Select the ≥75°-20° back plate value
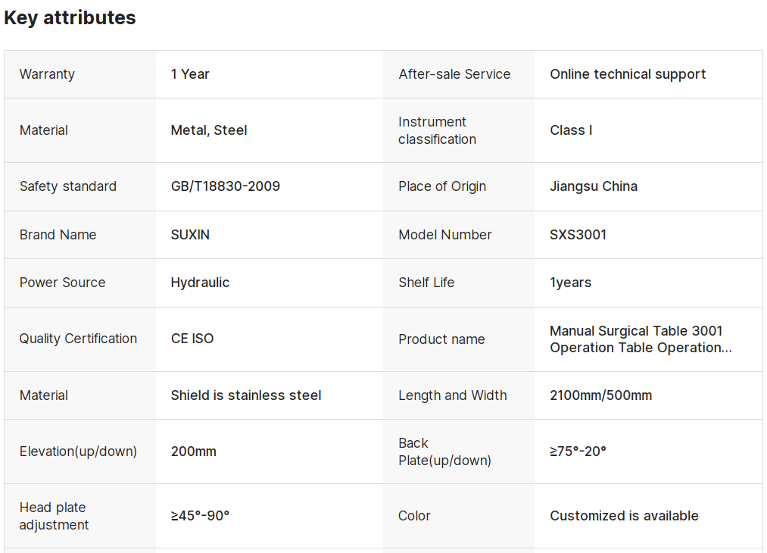 pyautogui.click(x=578, y=451)
